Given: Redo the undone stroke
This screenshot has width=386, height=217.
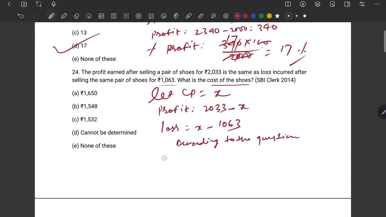Looking at the screenshot, I should click(x=34, y=16).
